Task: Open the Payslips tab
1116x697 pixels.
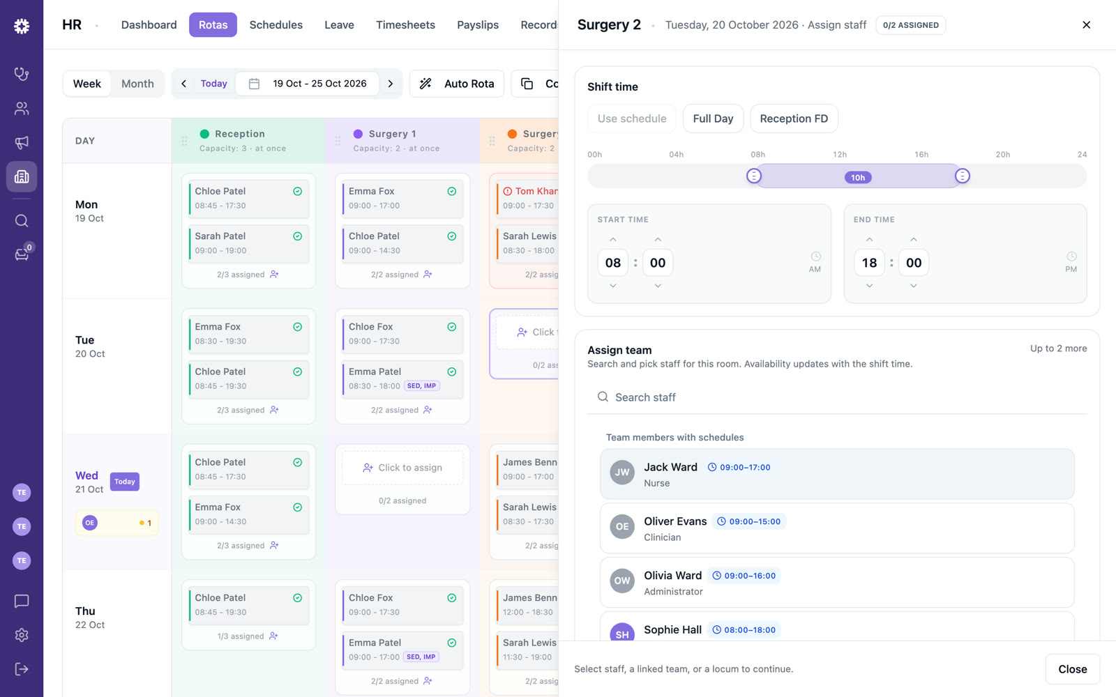Action: (x=478, y=25)
